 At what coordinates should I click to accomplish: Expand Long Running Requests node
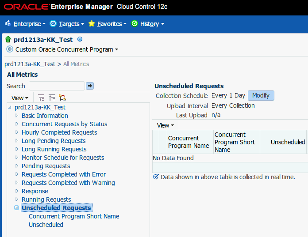[x=17, y=149]
